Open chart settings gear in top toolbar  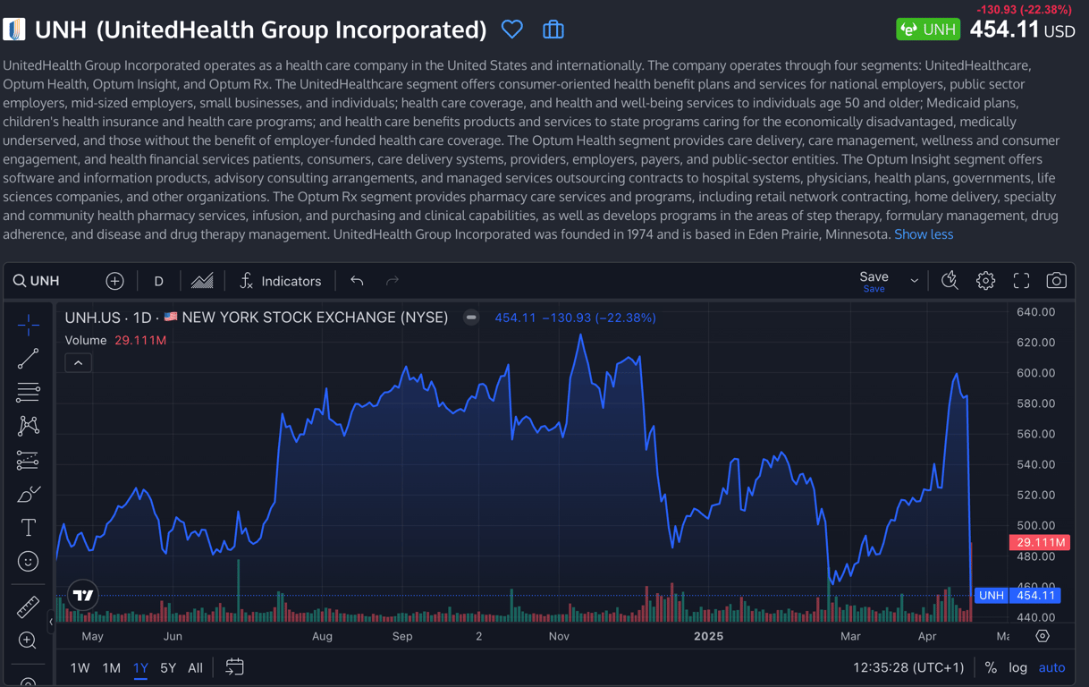(985, 281)
